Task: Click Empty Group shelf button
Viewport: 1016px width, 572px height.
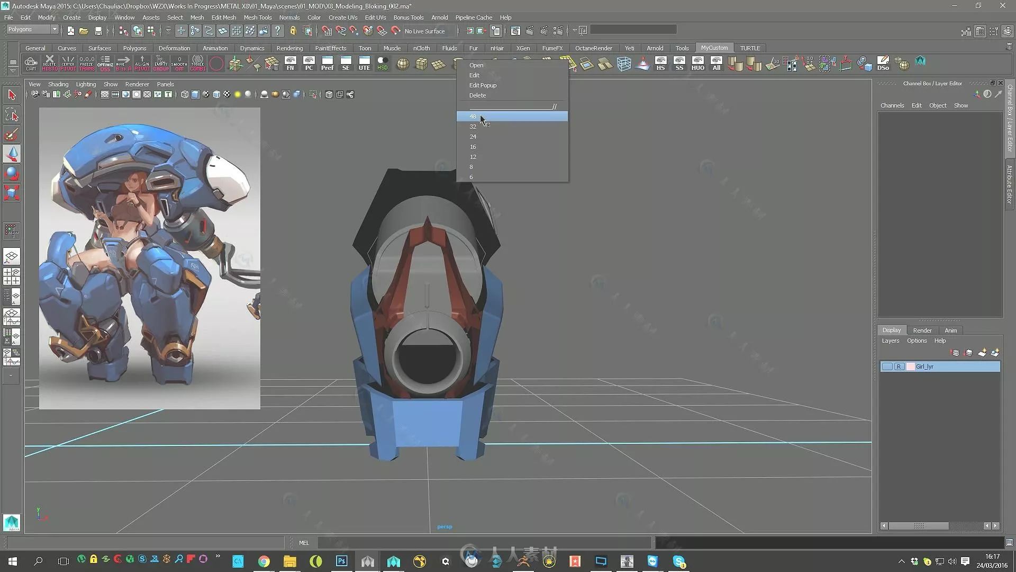Action: coord(161,64)
